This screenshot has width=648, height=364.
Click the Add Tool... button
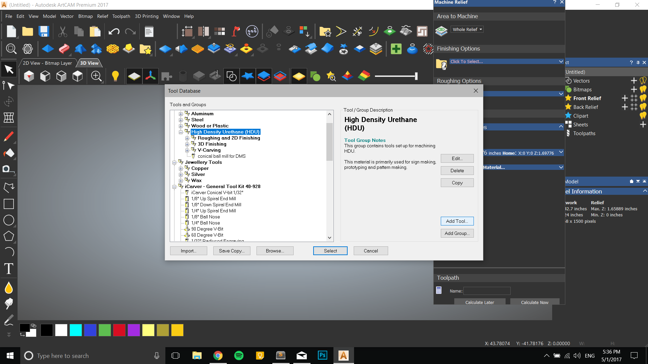pyautogui.click(x=457, y=221)
